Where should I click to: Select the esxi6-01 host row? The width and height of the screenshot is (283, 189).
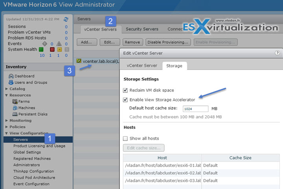click(x=201, y=165)
